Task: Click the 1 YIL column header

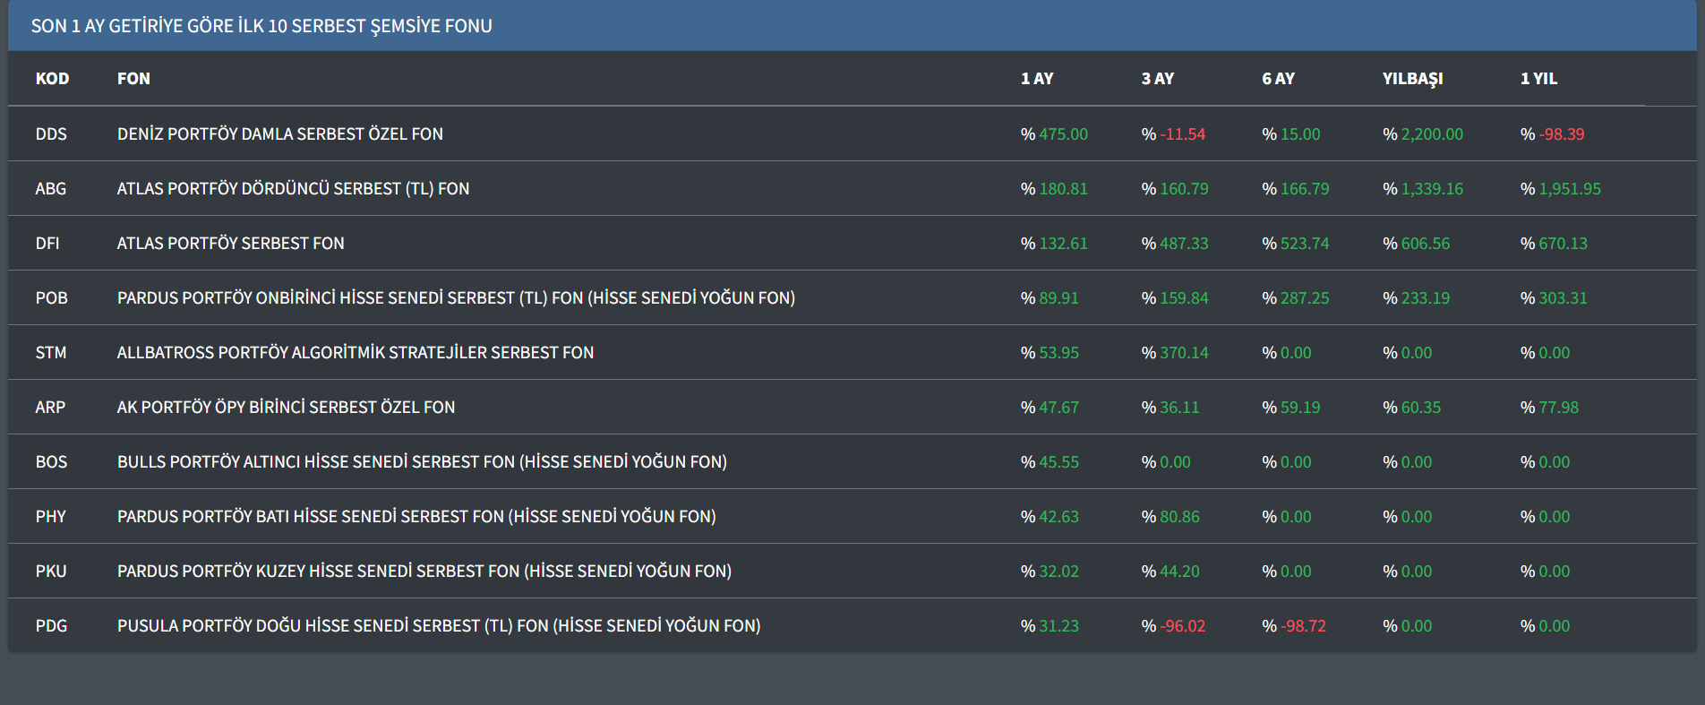Action: pyautogui.click(x=1538, y=79)
